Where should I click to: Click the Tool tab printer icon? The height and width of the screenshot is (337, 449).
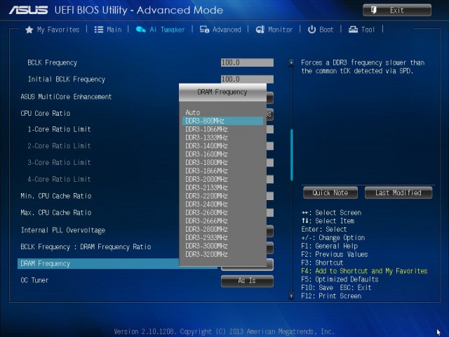[353, 29]
